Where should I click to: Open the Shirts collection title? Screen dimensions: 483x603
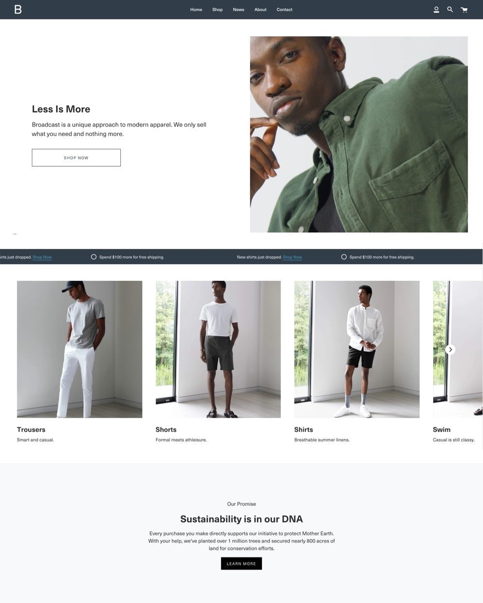point(303,430)
